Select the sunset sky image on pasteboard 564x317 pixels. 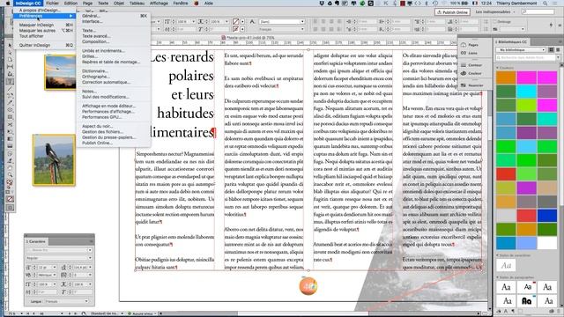(60, 72)
